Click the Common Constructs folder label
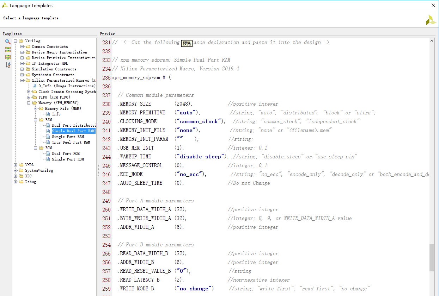Screen dimensions: 439x296 click(x=50, y=47)
